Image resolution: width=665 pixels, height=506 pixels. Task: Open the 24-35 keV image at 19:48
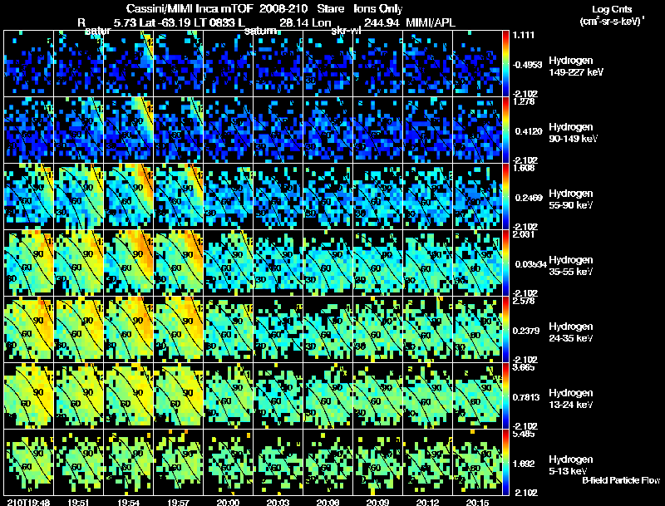pyautogui.click(x=28, y=329)
